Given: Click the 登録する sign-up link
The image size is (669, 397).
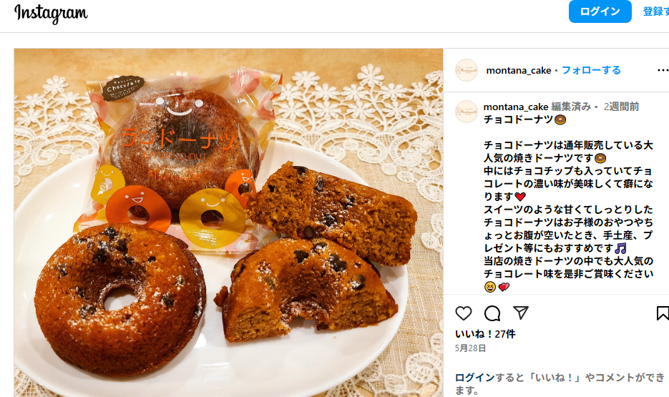Looking at the screenshot, I should point(656,11).
